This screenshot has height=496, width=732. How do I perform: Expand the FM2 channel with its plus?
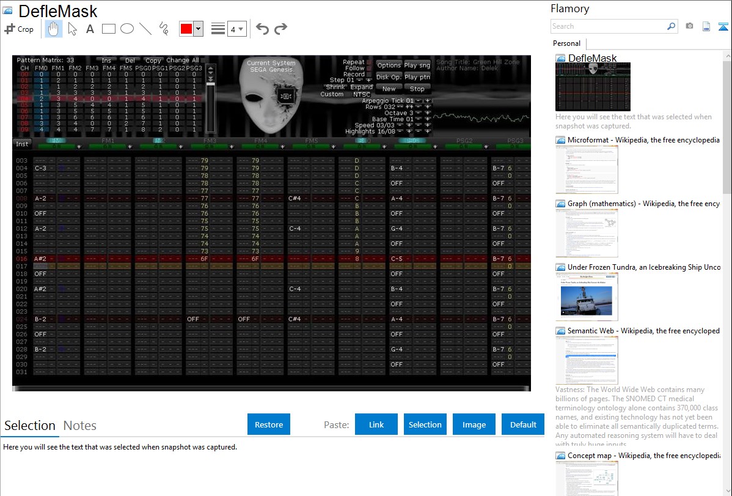[181, 147]
